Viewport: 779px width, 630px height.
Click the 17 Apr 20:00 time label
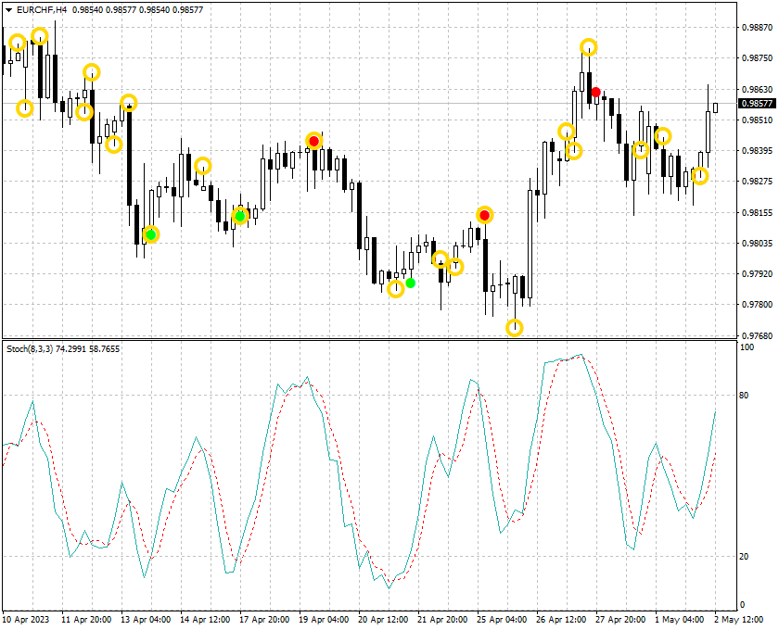pos(264,620)
